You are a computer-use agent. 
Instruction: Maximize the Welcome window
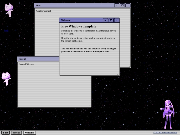pyautogui.click(x=111, y=20)
